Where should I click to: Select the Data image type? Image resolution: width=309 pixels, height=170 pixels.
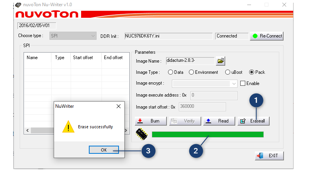click(170, 72)
